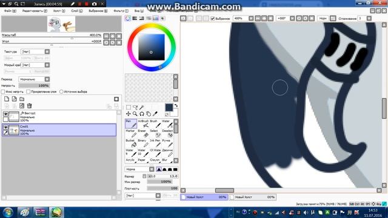The height and width of the screenshot is (218, 388).
Task: Select the Binary pen tool
Action: pyautogui.click(x=143, y=143)
